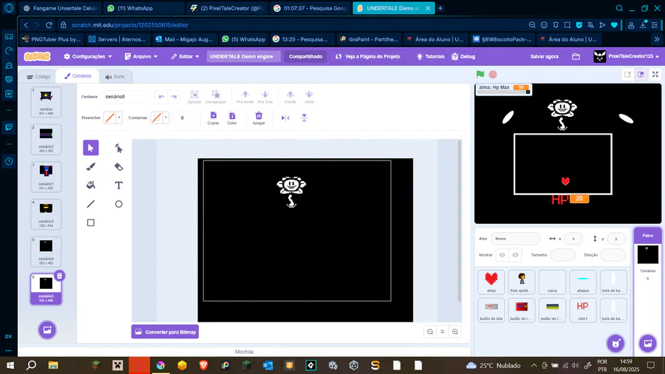This screenshot has width=665, height=374.
Task: Select the Fill bucket tool
Action: (x=91, y=186)
